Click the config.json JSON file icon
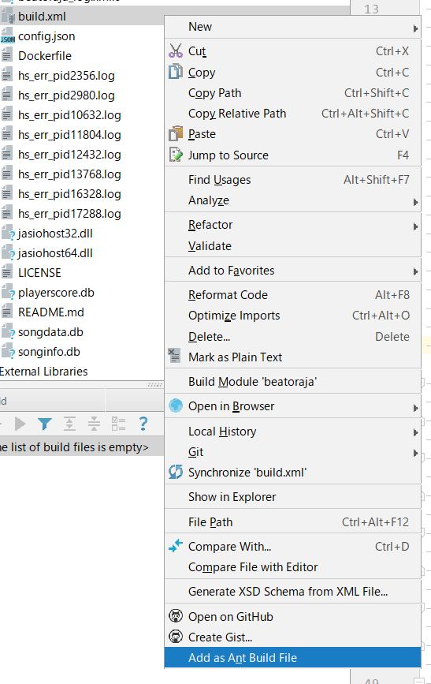Image resolution: width=431 pixels, height=684 pixels. click(x=7, y=36)
